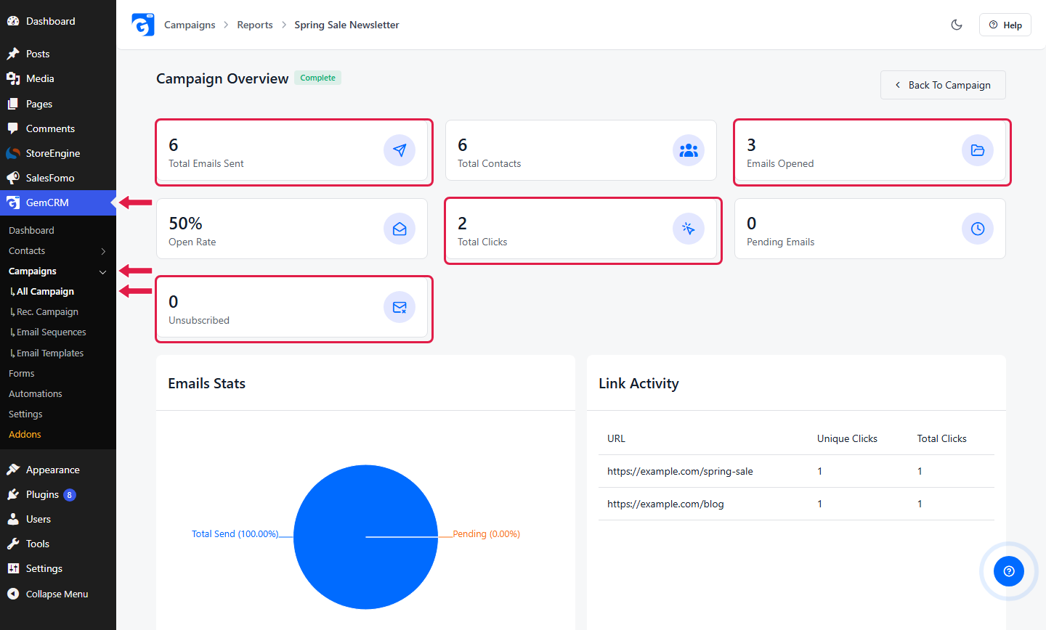Click the open folder icon in Emails Opened
Screen dimensions: 1046x630
[x=978, y=150]
